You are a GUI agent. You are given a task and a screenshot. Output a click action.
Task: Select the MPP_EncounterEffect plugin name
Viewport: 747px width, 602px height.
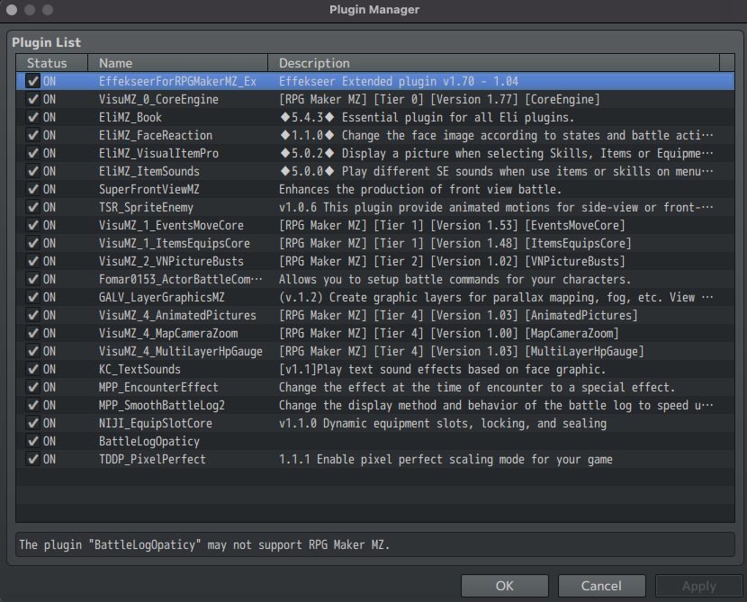158,388
